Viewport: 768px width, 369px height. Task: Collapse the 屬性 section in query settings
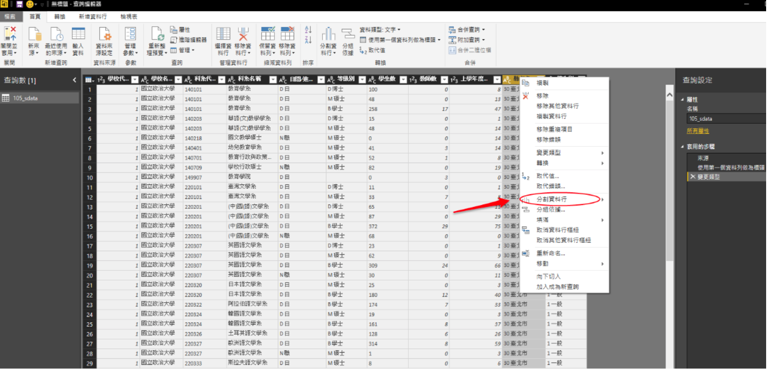682,99
